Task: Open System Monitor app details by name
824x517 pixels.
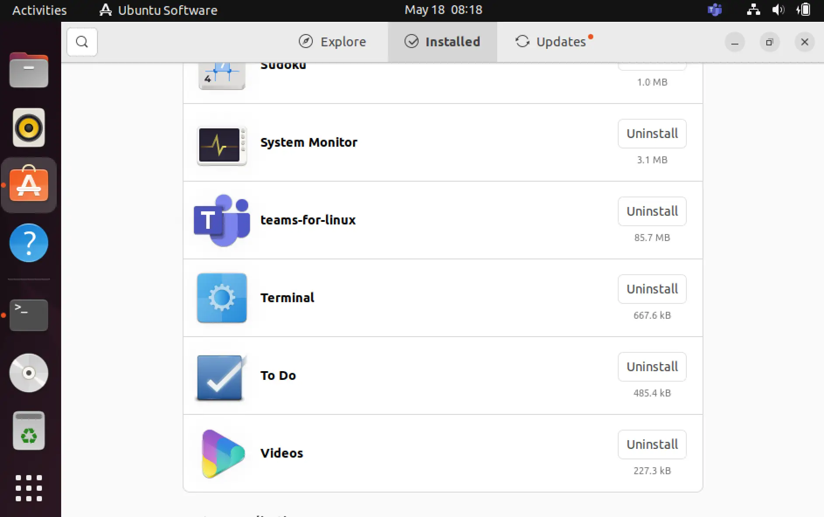Action: [309, 142]
